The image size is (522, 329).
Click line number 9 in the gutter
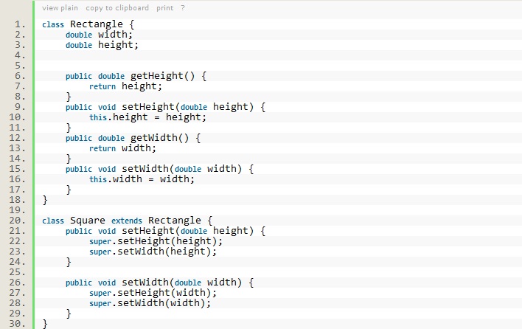[x=20, y=106]
